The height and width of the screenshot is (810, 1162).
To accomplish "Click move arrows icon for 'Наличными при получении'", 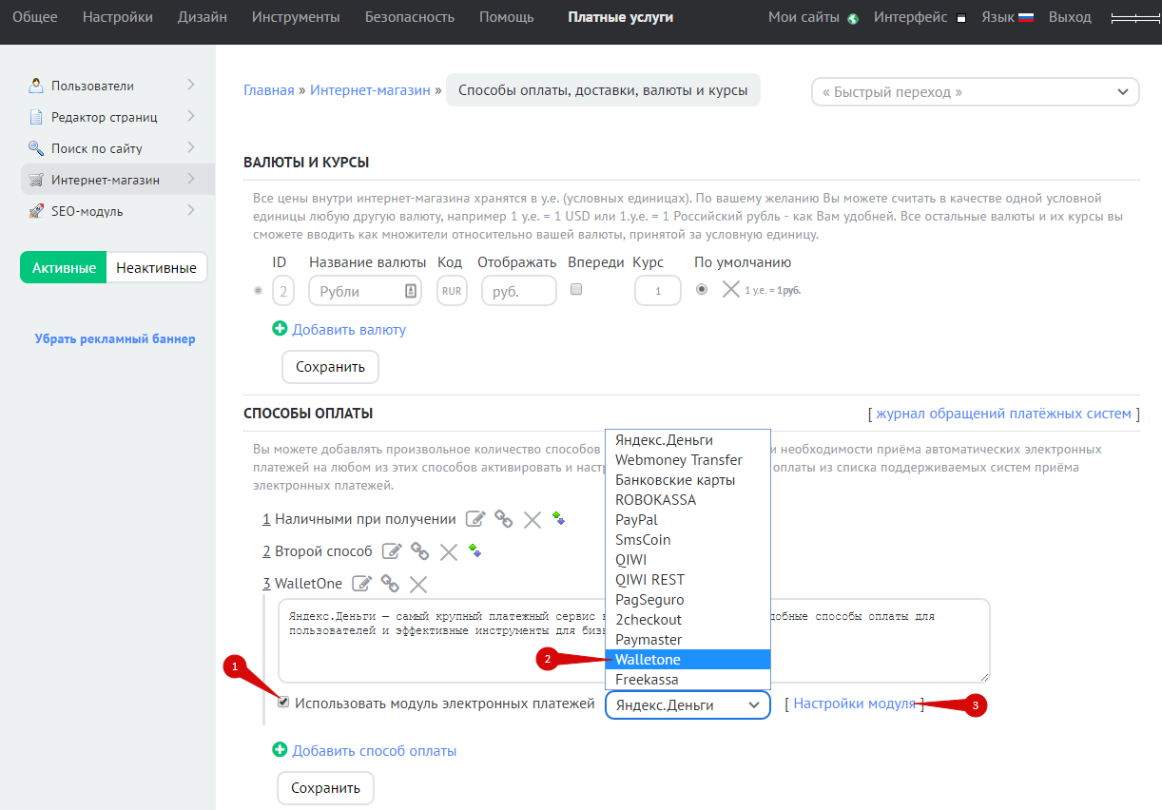I will (558, 518).
